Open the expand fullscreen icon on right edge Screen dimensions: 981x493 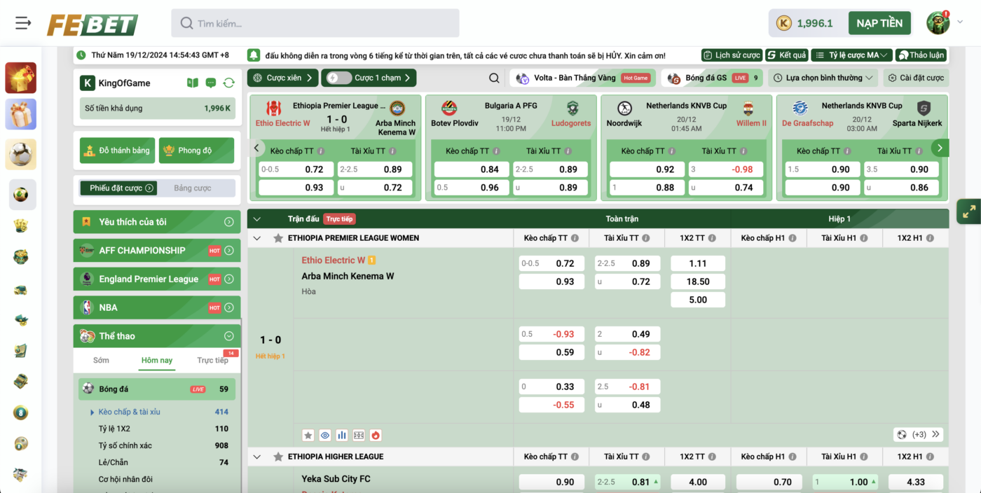pyautogui.click(x=969, y=211)
